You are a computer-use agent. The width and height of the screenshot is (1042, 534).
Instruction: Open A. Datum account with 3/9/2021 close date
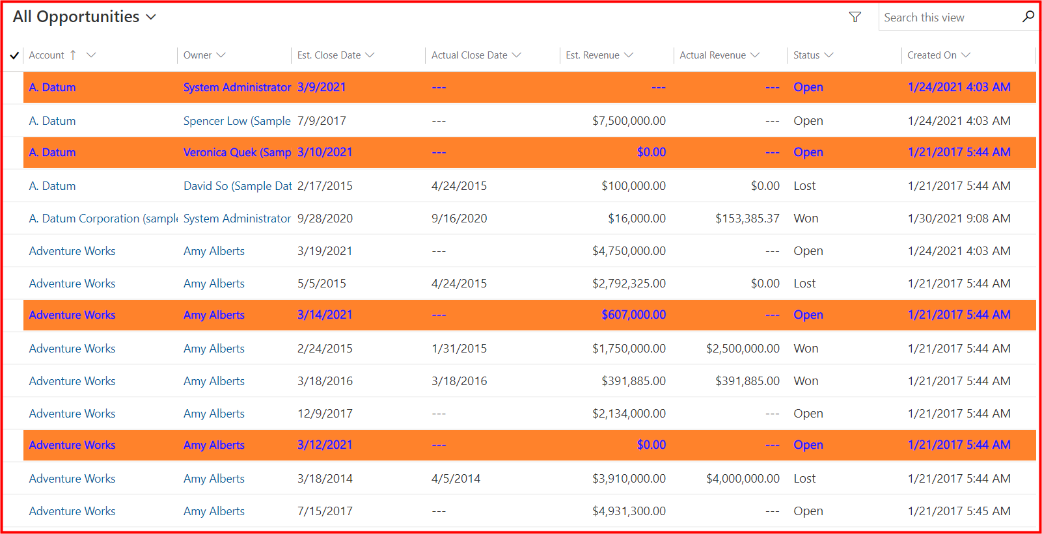click(x=52, y=87)
